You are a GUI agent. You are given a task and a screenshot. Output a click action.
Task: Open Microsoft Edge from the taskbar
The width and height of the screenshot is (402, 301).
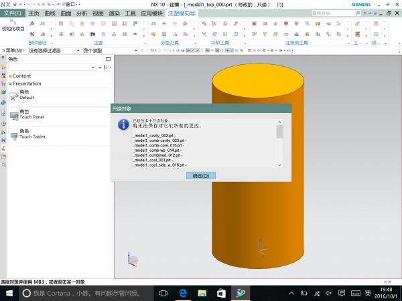pyautogui.click(x=183, y=293)
